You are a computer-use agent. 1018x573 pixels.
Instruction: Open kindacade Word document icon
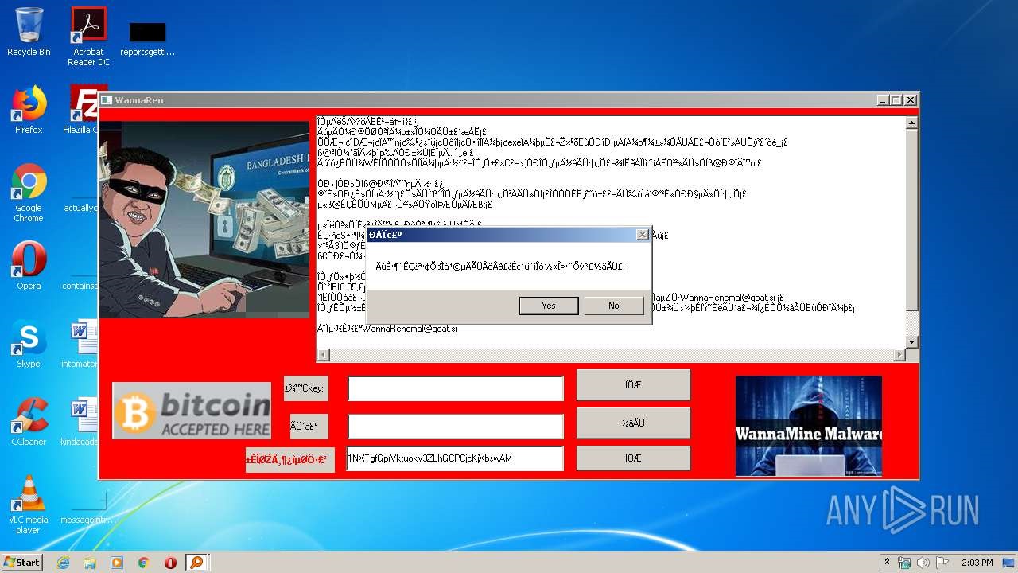[x=80, y=422]
